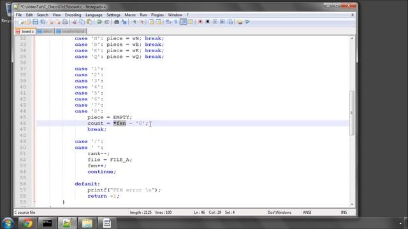Toggle Show All Characters icon

point(176,22)
